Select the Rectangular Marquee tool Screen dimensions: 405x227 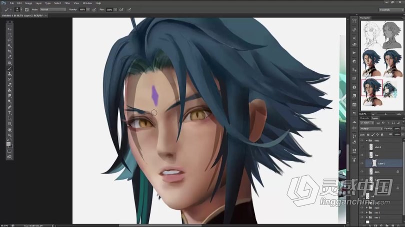9,35
